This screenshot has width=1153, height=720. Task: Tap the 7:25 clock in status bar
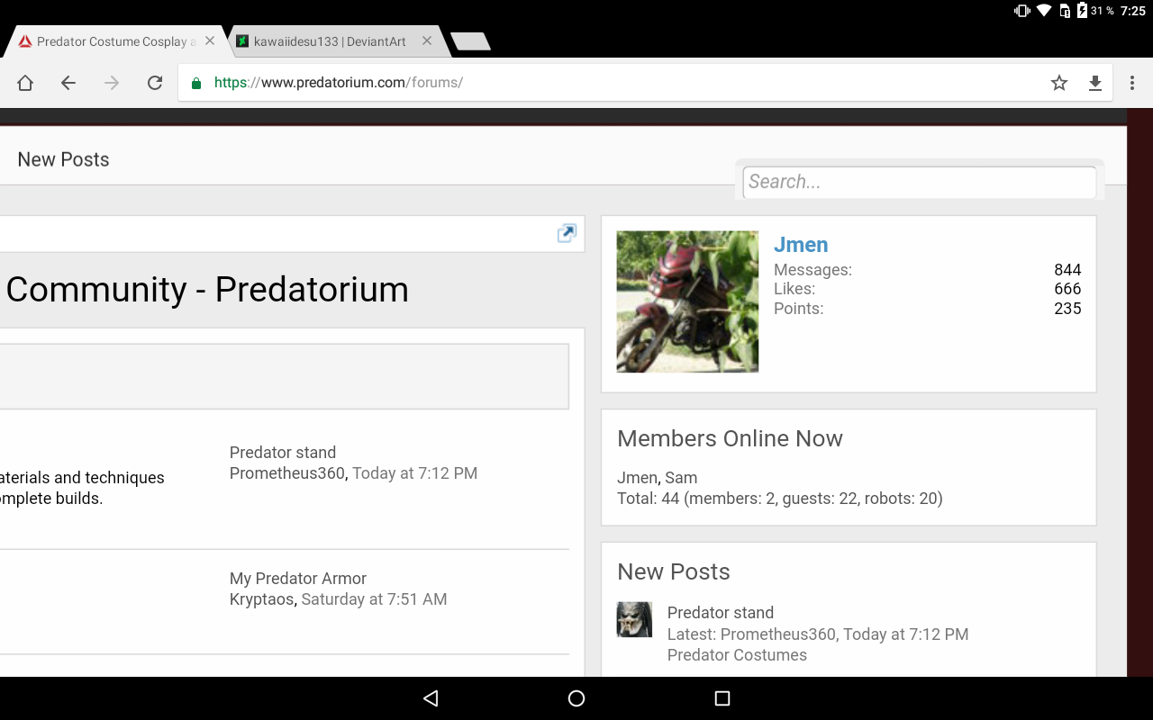(1133, 11)
